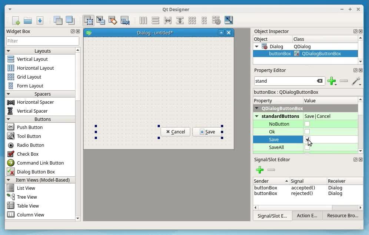Collapse the Buttons category
The width and height of the screenshot is (369, 235).
point(9,119)
